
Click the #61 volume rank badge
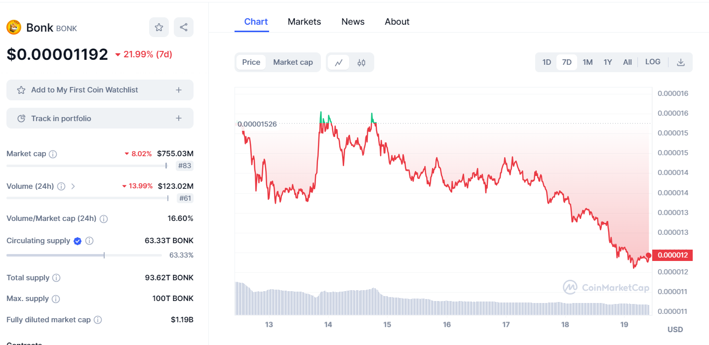tap(185, 198)
